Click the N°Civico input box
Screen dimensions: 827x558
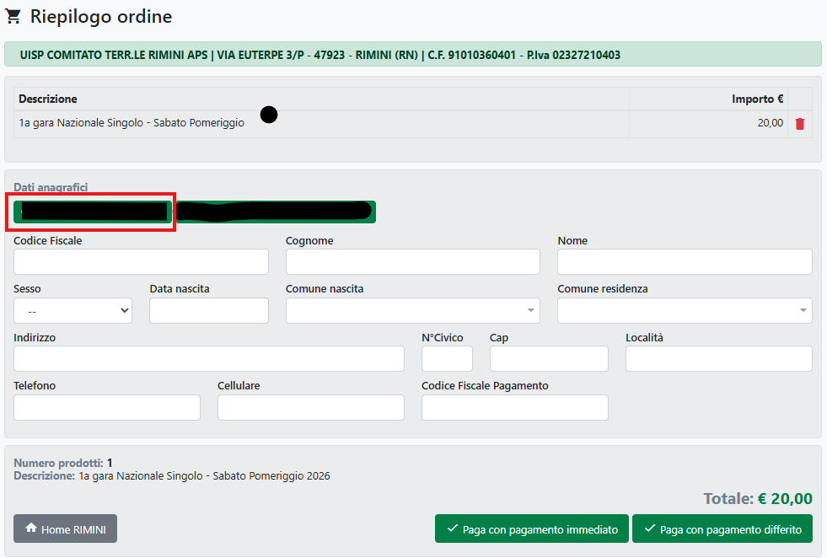click(x=447, y=358)
